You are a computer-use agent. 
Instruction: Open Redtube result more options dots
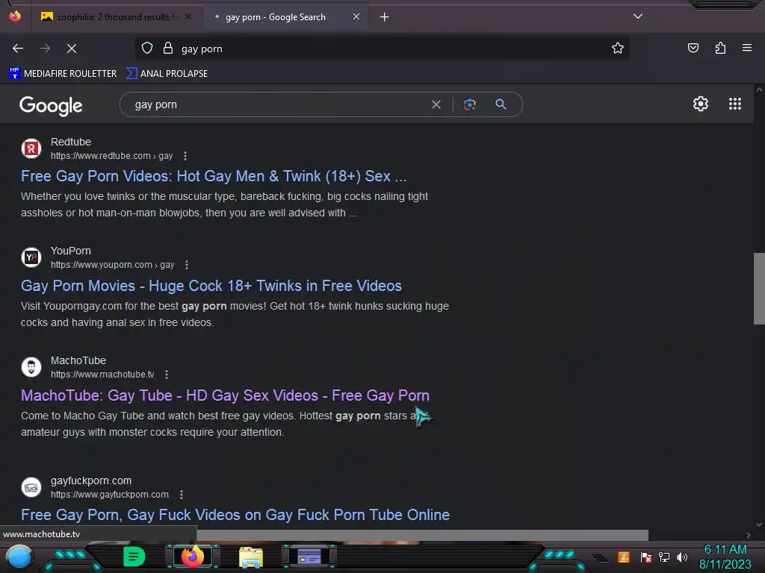pyautogui.click(x=185, y=156)
